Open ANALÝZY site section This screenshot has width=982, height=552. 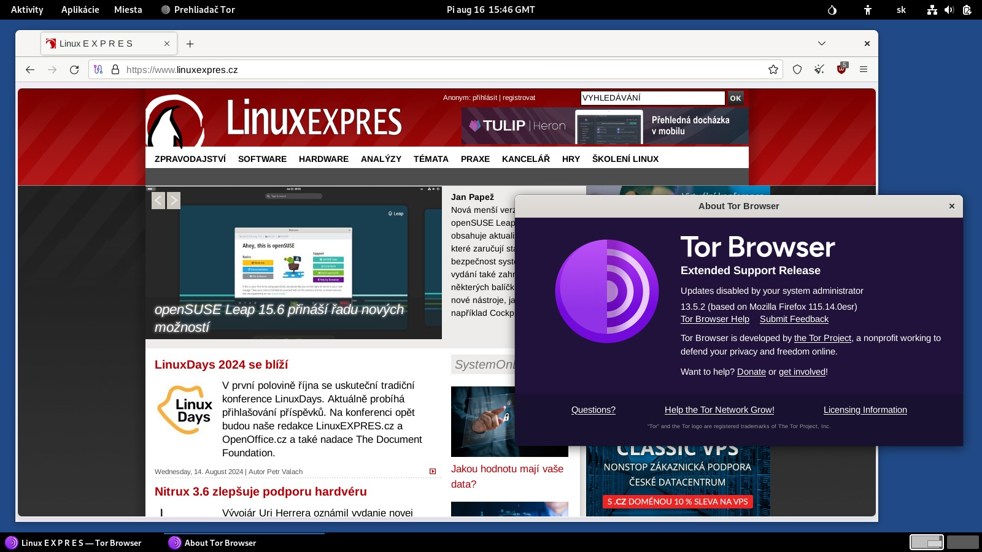pos(381,159)
